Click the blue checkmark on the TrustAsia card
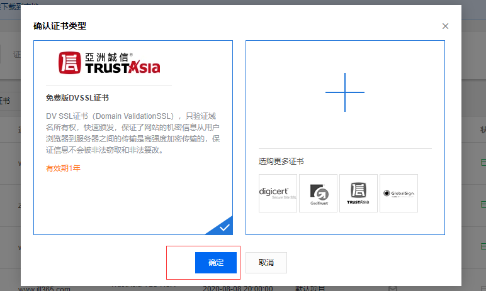Viewport: 486px width, 291px height. point(223,228)
